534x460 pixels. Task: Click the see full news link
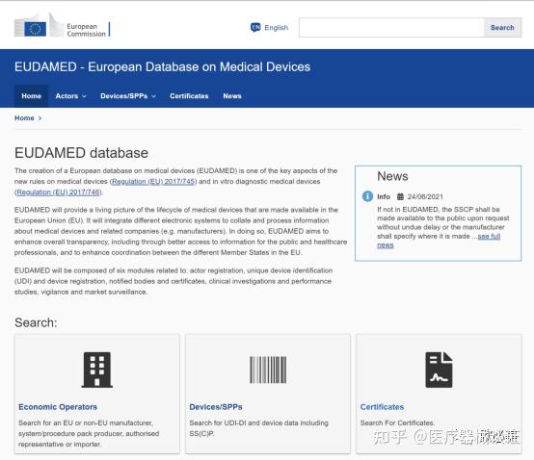pos(489,237)
